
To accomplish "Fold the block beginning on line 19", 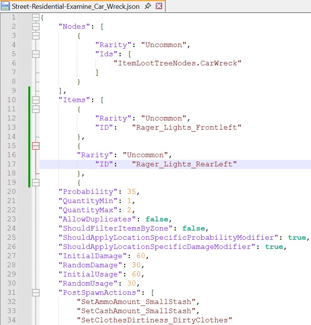I will (36, 182).
